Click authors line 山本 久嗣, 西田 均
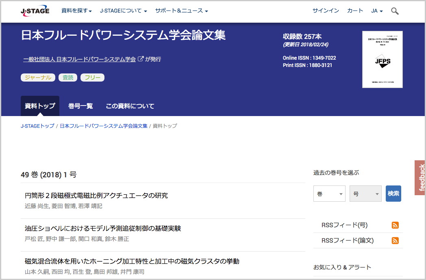Screen dimensions: 426x280 coord(85,272)
